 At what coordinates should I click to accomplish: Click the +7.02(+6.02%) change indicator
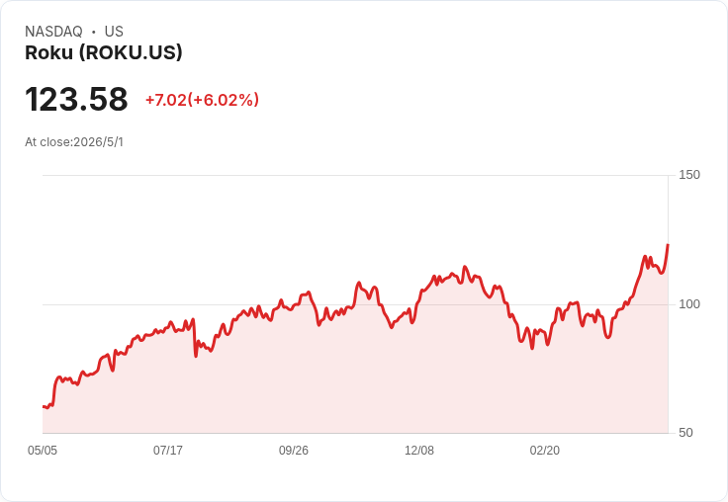tap(203, 100)
